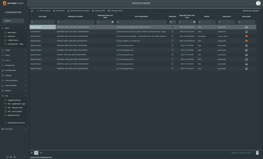The height and width of the screenshot is (159, 263).
Task: Collapse sidebar using the left chevron
Action: (25, 157)
